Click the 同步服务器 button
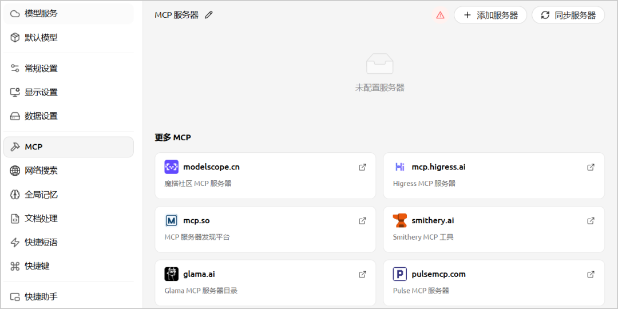618x309 pixels. tap(568, 15)
